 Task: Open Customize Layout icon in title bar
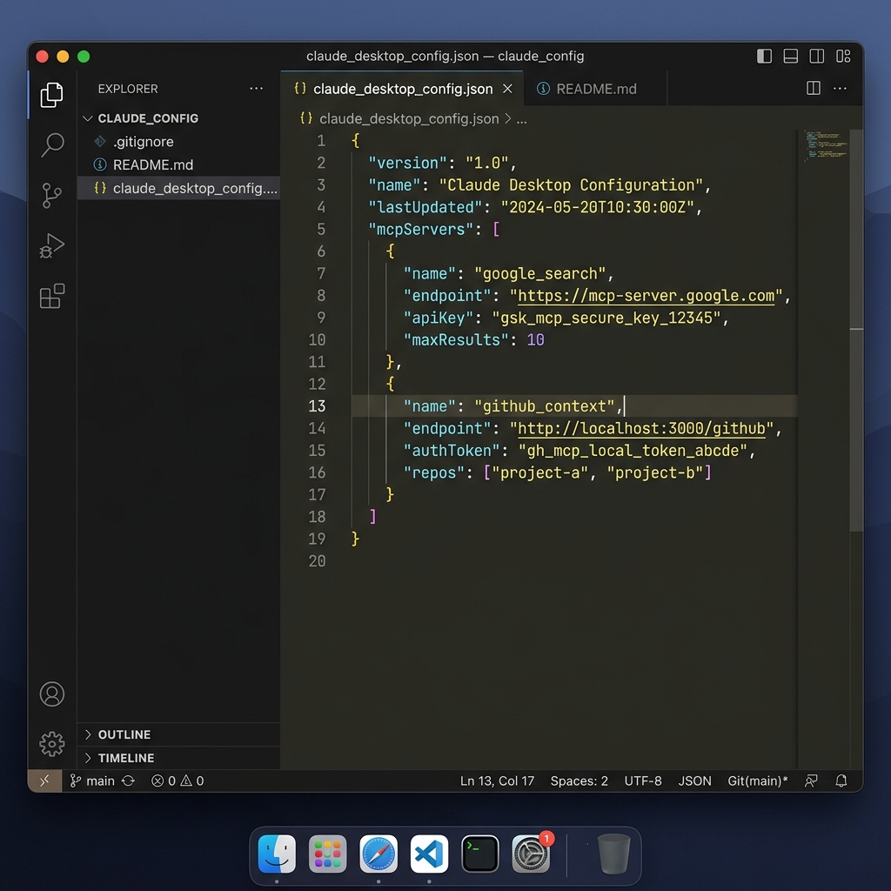(843, 56)
